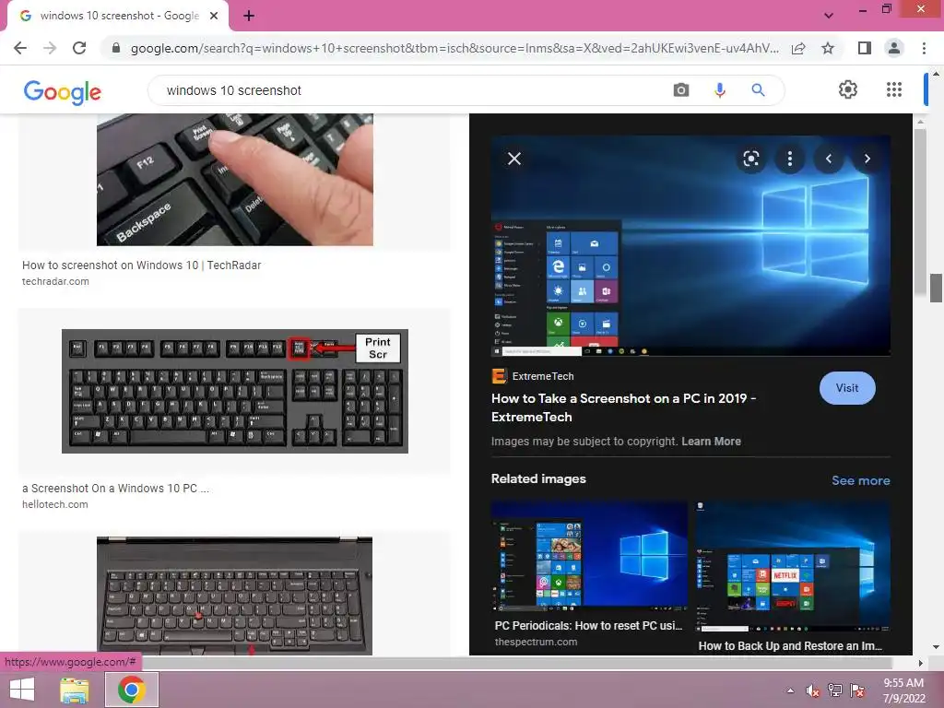Click the page vertical scrollbar thumb
Image resolution: width=944 pixels, height=708 pixels.
click(936, 288)
